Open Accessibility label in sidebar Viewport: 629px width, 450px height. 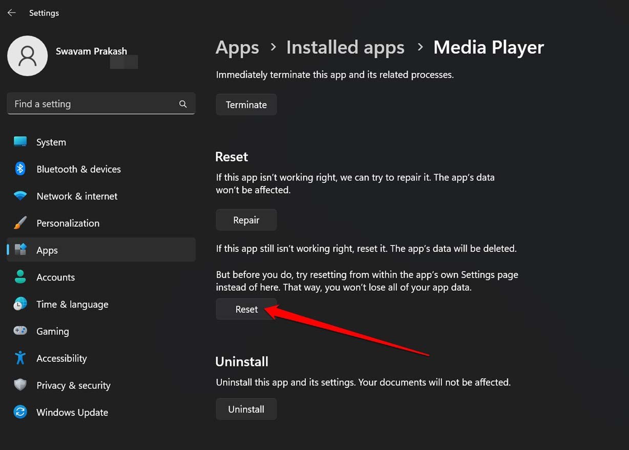(x=61, y=358)
